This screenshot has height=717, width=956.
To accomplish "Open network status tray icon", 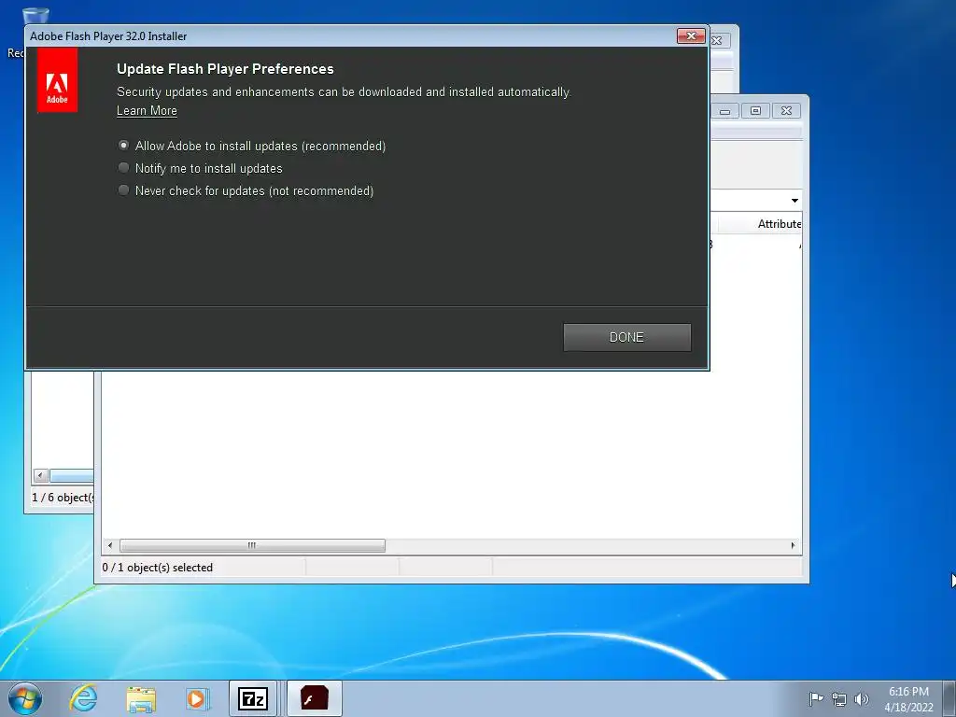I will [x=839, y=698].
